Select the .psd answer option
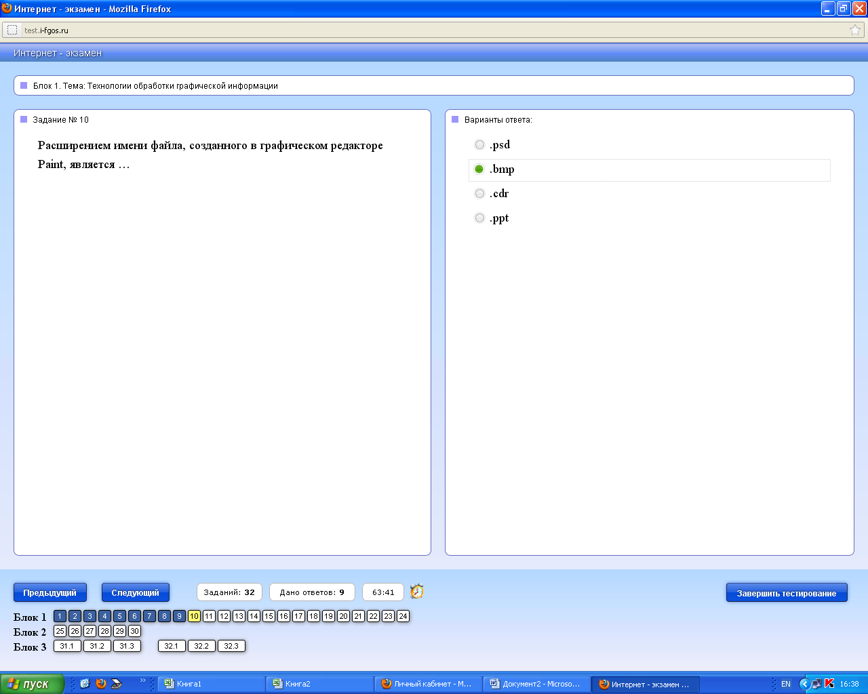 479,145
